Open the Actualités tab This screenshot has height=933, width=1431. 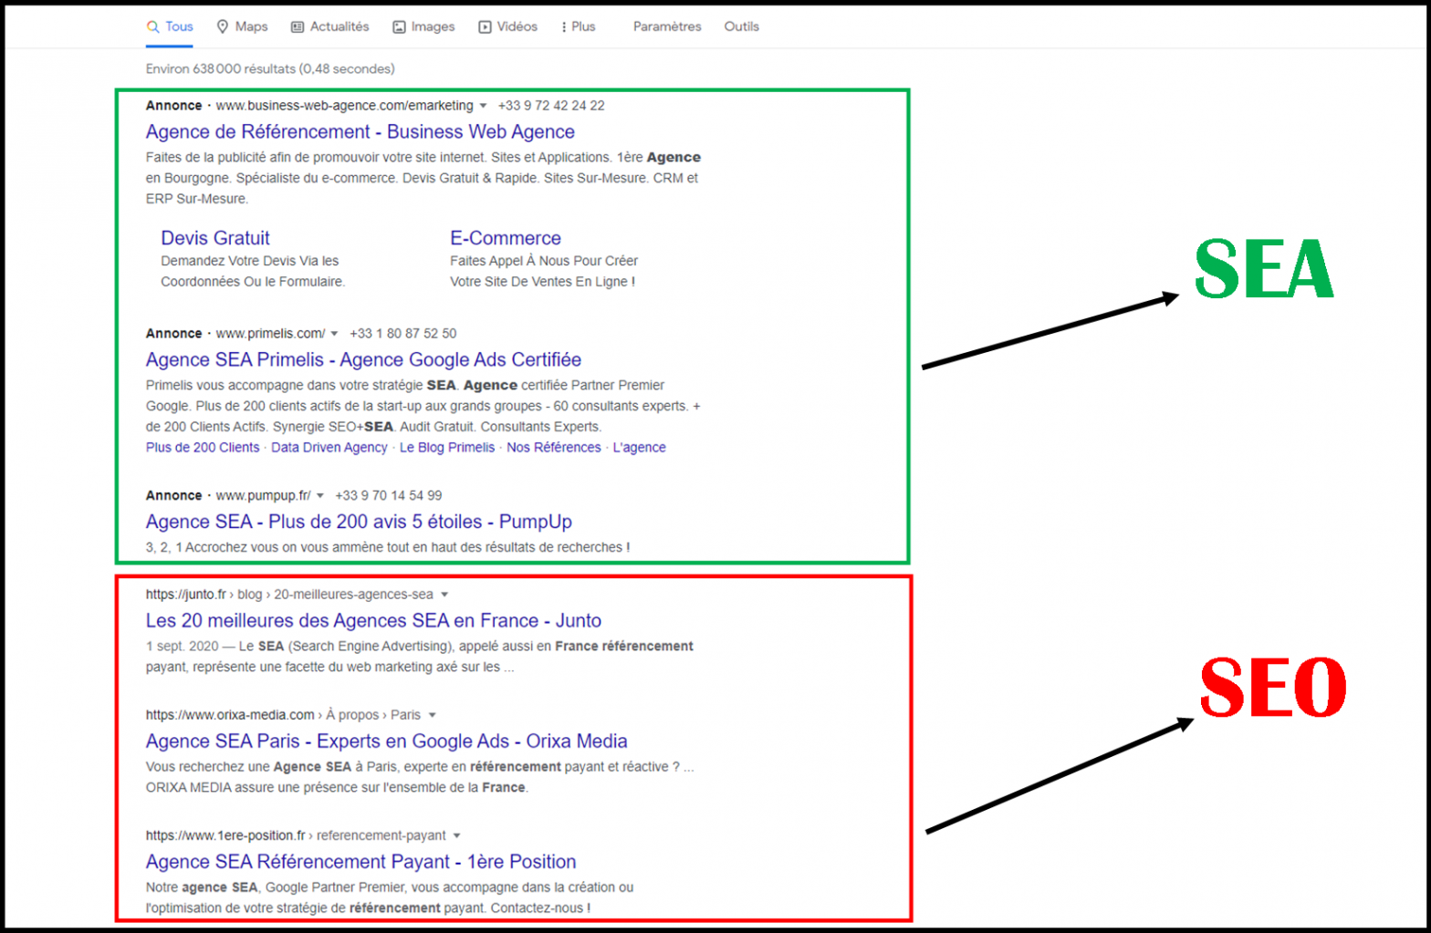coord(329,26)
